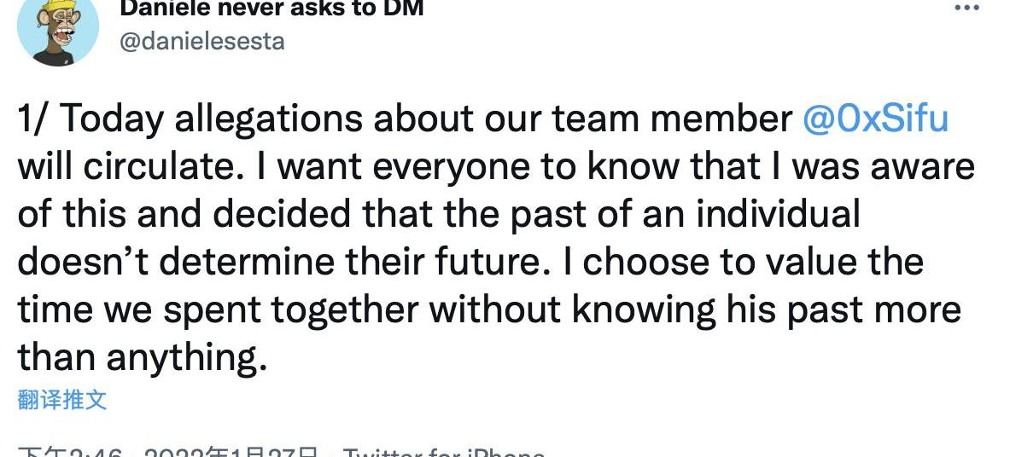Open the tweet's more options ellipsis menu
Image resolution: width=1010 pixels, height=457 pixels.
tap(966, 9)
